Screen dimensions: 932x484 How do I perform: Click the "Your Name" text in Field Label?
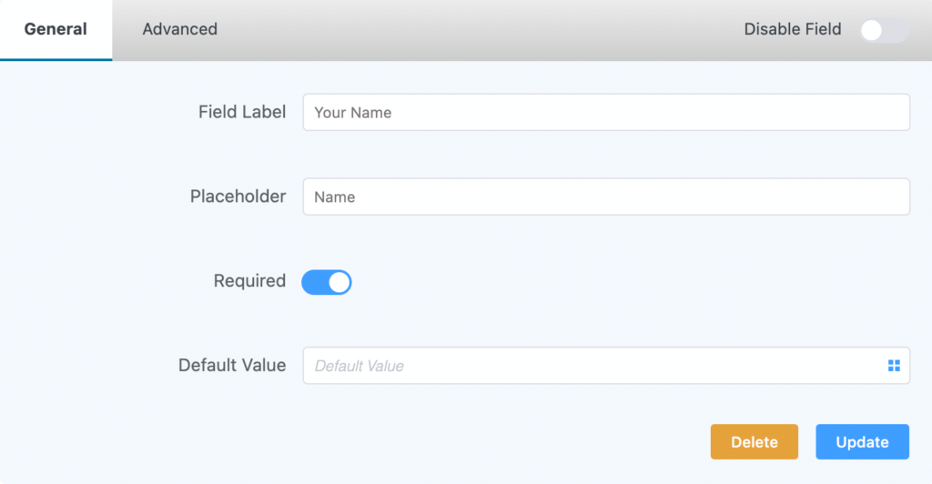pyautogui.click(x=353, y=113)
